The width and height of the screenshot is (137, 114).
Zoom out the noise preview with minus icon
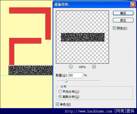pyautogui.click(x=71, y=67)
